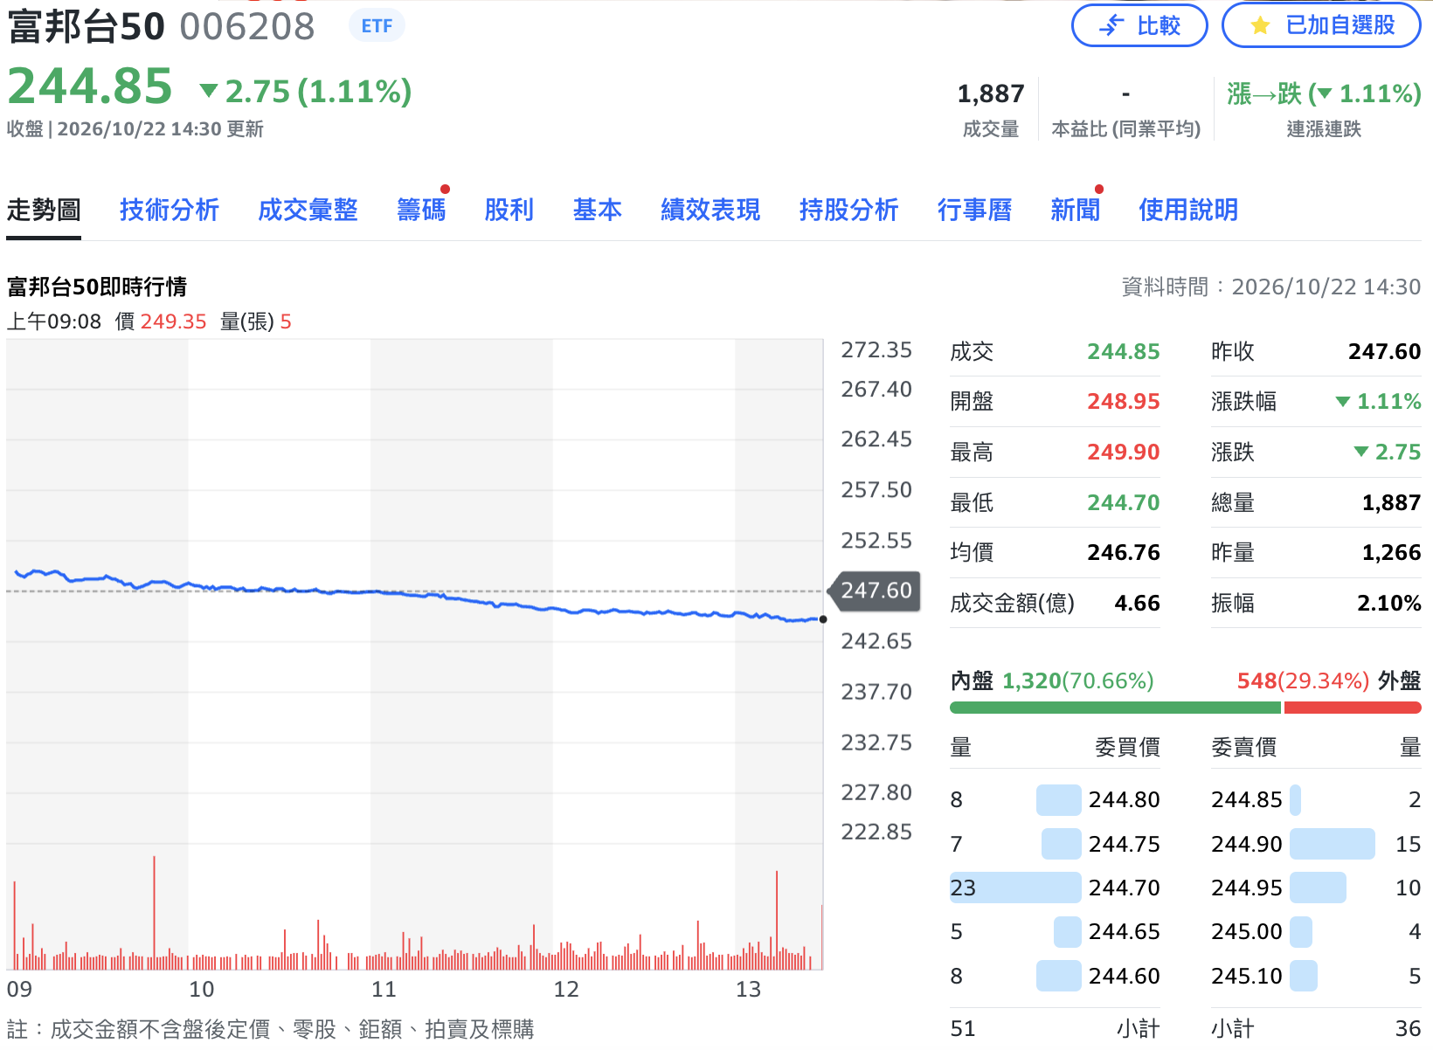This screenshot has width=1433, height=1050.
Task: Click the 連漲連跌 label
Action: point(1324,129)
